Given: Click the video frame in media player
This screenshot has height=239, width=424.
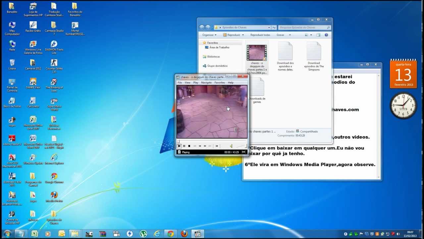Looking at the screenshot, I should click(x=212, y=112).
